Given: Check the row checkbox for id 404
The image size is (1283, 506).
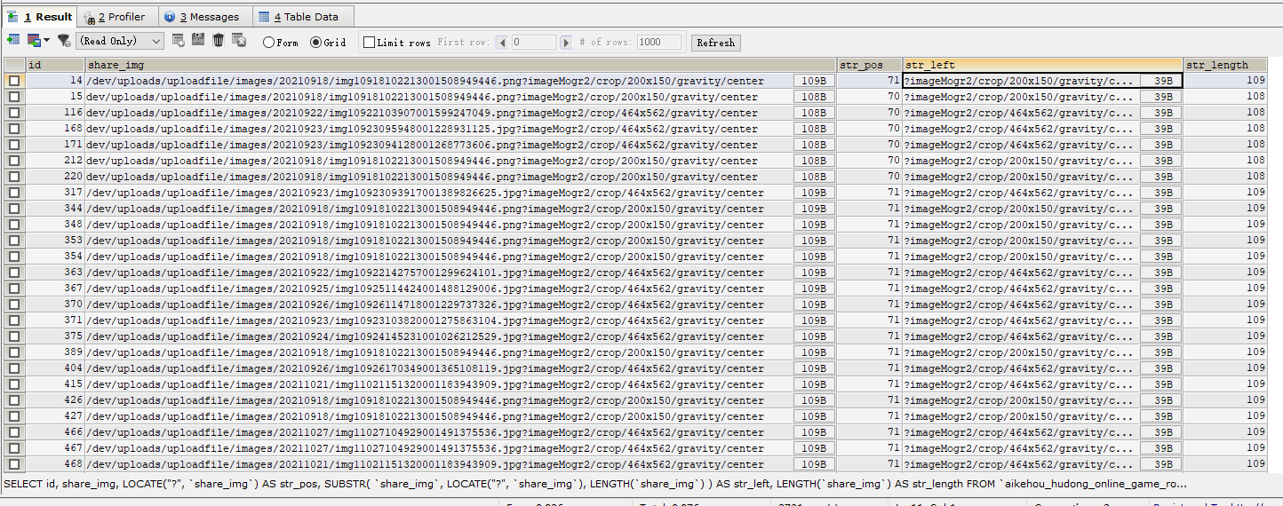Looking at the screenshot, I should [x=14, y=368].
